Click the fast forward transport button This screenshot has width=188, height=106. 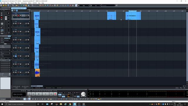(x=51, y=94)
